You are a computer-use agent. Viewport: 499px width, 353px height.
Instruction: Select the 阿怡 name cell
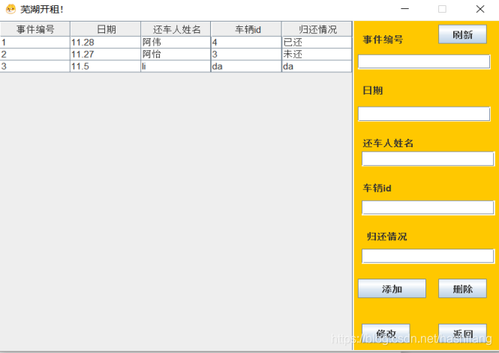point(176,54)
